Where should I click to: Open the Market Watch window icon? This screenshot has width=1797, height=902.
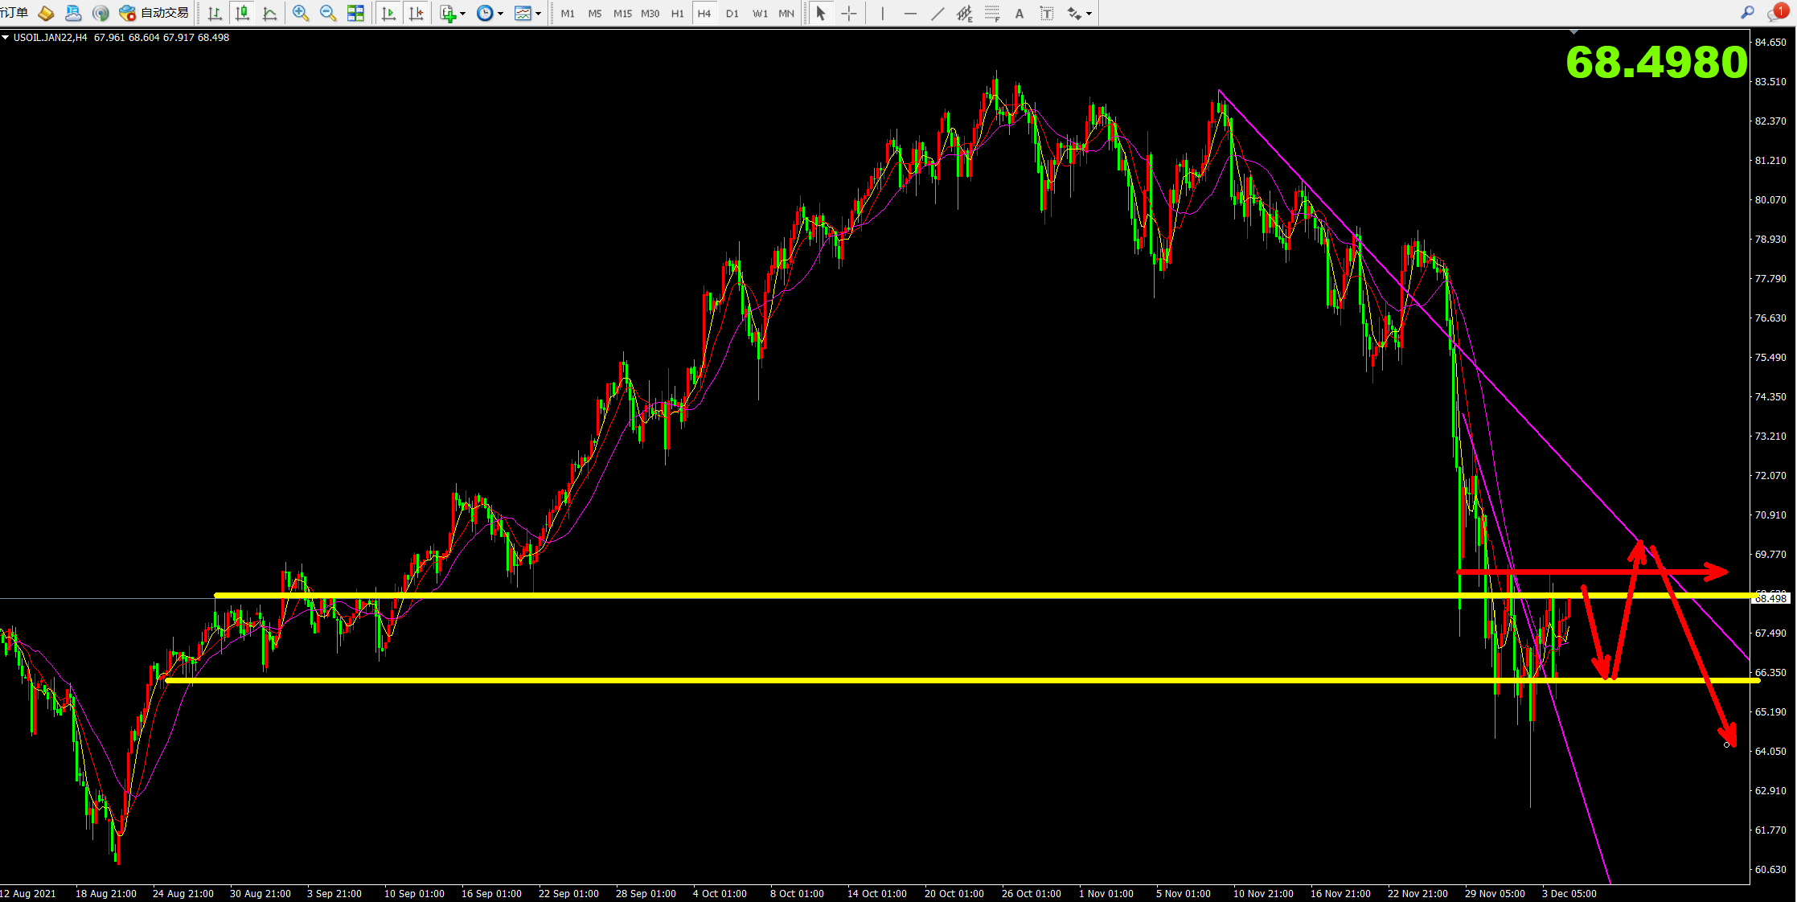[x=46, y=13]
